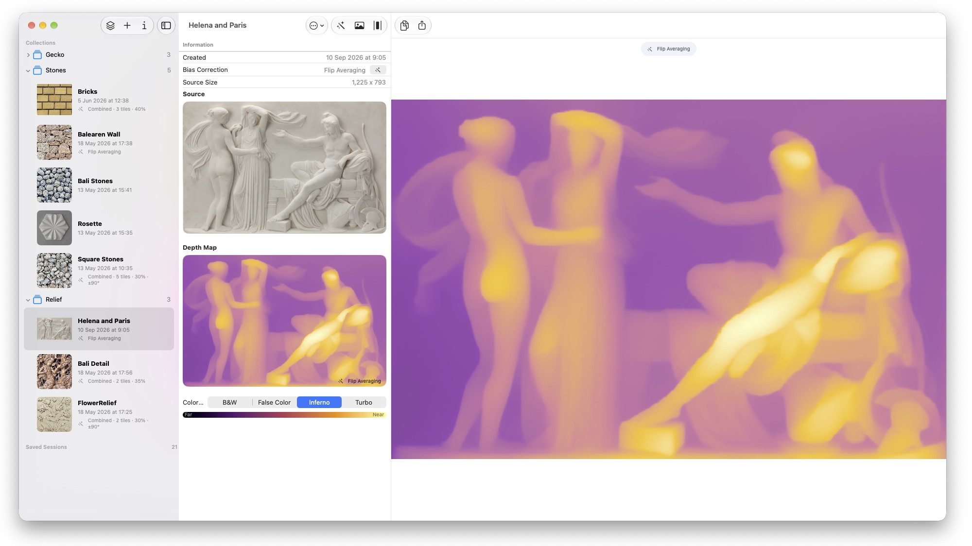This screenshot has width=972, height=546.
Task: Click the wand icon under Bricks entry
Action: point(81,109)
